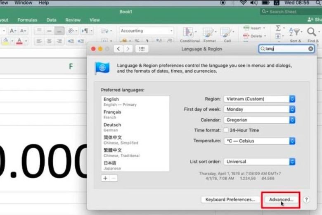Expand the Delete cells dropdown arrow

(265, 36)
